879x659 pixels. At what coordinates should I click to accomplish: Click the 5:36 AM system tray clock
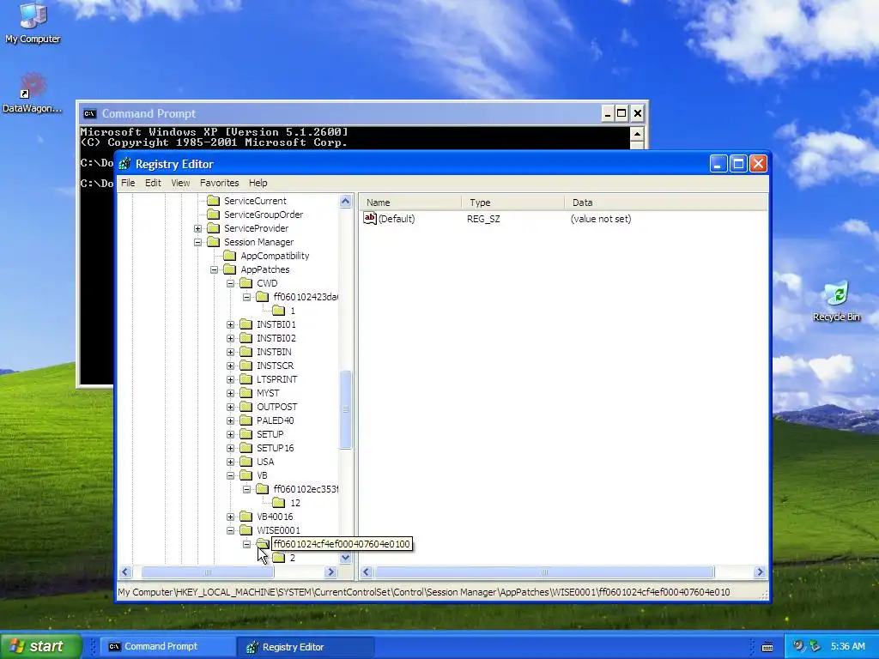tap(847, 646)
